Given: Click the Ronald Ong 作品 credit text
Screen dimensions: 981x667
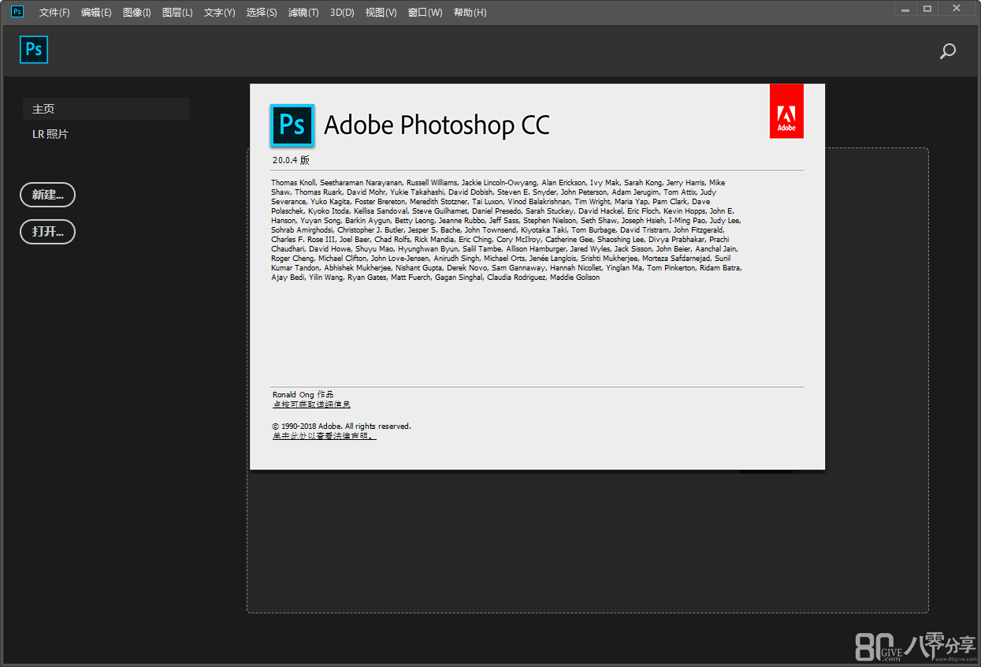Looking at the screenshot, I should [303, 395].
